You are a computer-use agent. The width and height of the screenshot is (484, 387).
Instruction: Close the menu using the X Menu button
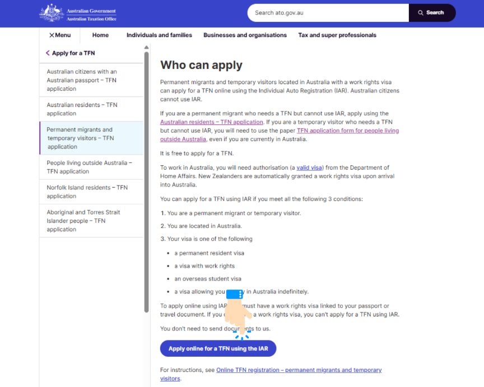[x=60, y=35]
